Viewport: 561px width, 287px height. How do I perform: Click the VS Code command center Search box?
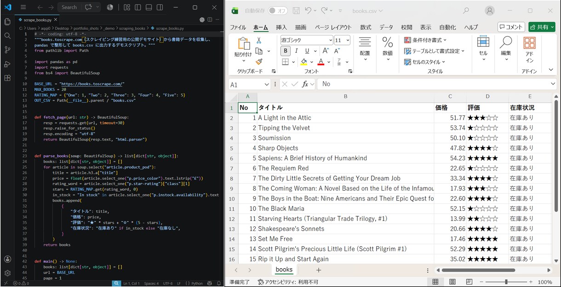coord(70,7)
